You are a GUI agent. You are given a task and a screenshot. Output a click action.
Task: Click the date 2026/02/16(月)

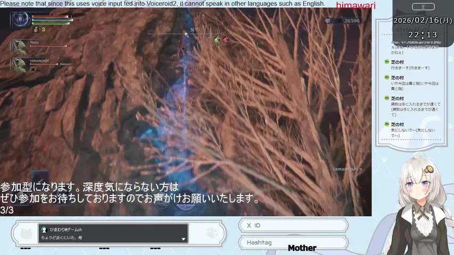423,20
